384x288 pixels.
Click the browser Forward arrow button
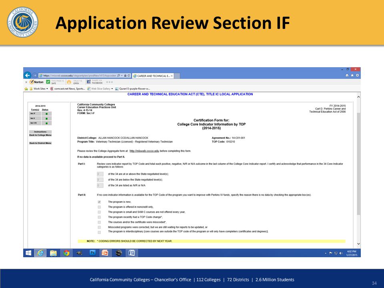(x=34, y=76)
